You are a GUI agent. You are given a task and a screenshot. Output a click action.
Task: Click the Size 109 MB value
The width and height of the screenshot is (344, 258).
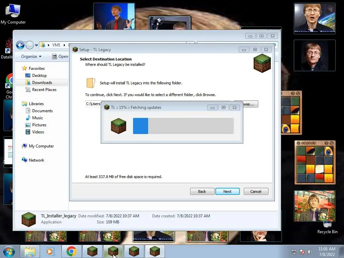click(x=113, y=222)
